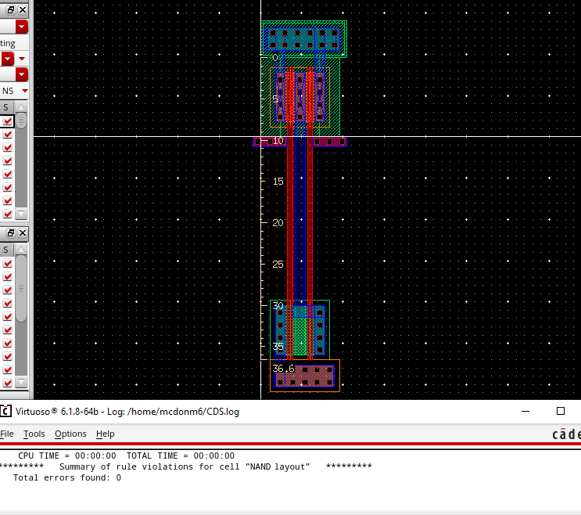Open the topmost red dropdown in the left panel
This screenshot has height=515, width=581.
coord(22,27)
